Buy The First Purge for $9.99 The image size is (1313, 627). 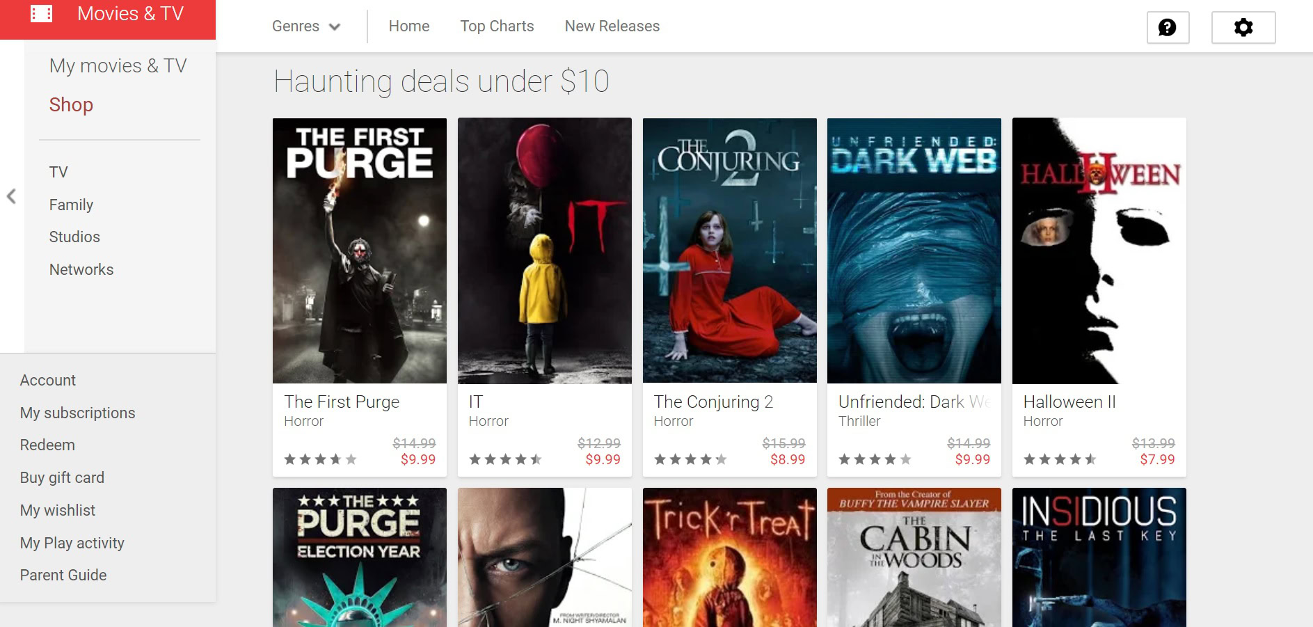coord(418,459)
